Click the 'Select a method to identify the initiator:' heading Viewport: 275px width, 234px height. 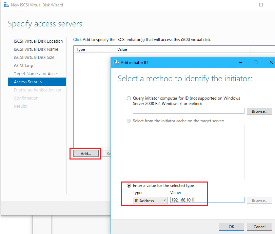coord(185,79)
